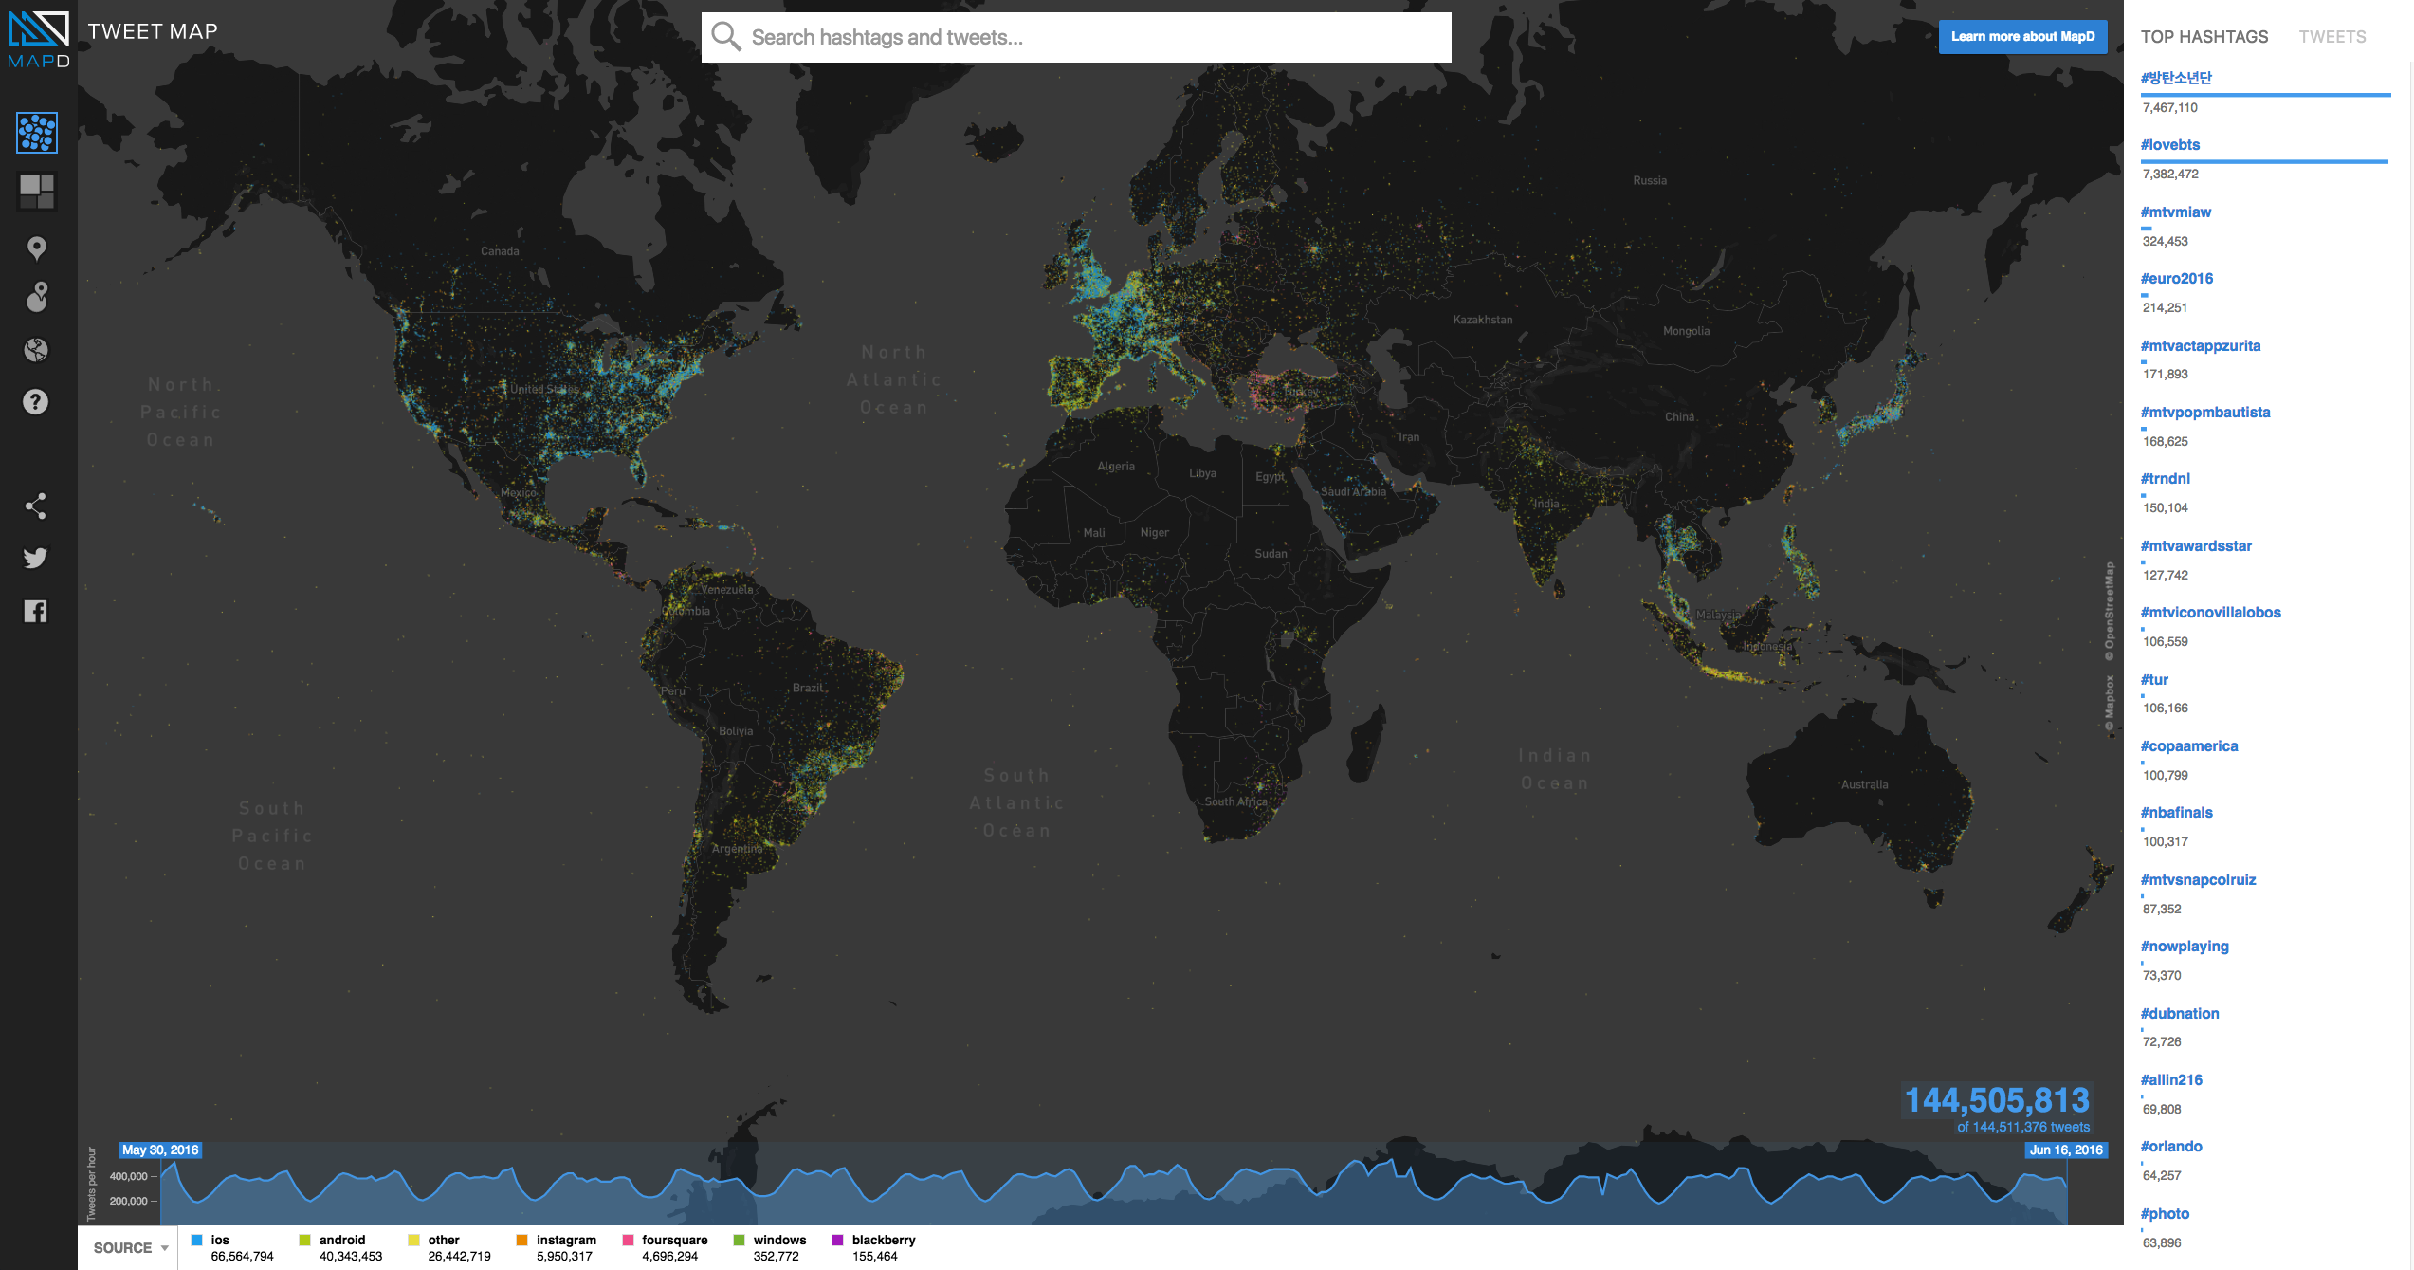Select the point map view icon

(x=37, y=133)
